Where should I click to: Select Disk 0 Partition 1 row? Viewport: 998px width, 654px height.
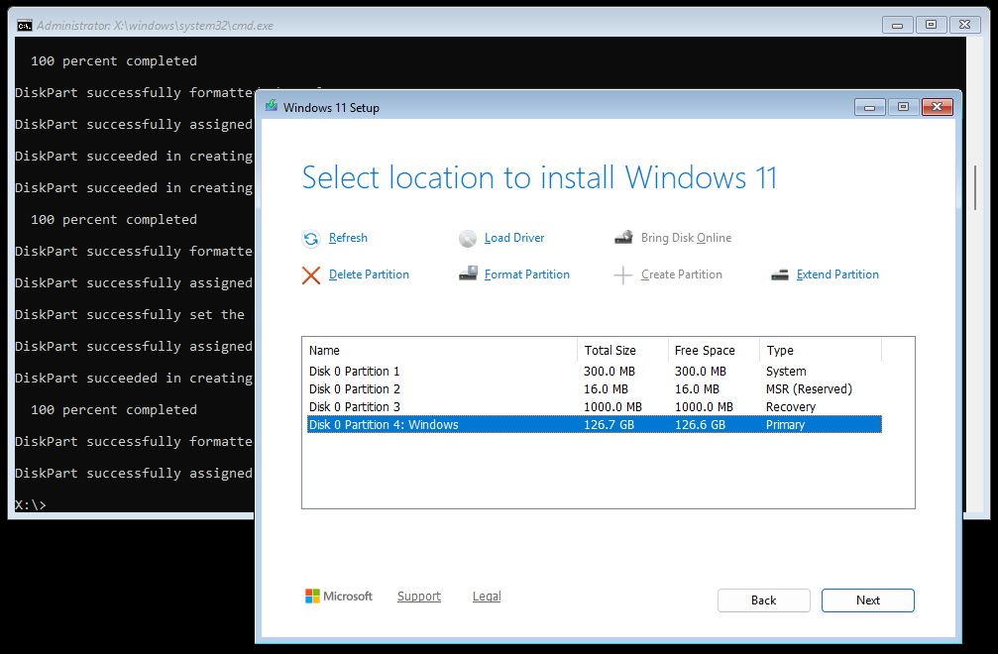point(595,372)
